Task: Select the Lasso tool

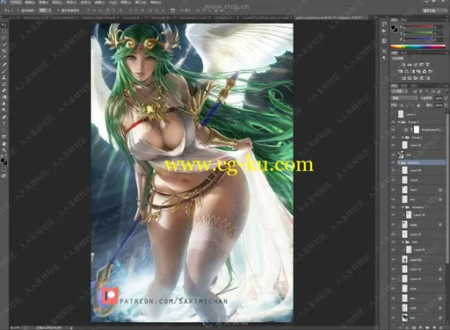Action: pos(4,38)
